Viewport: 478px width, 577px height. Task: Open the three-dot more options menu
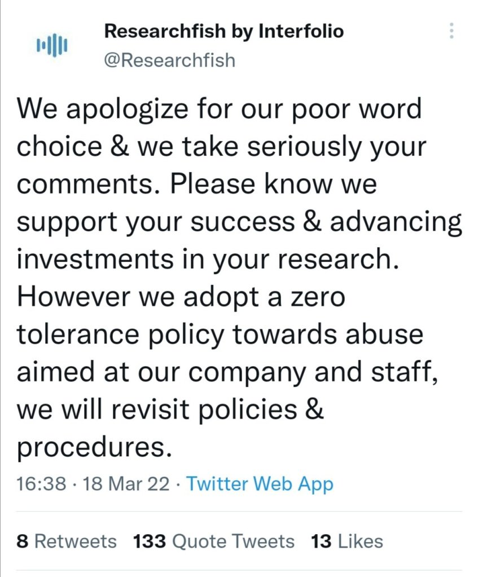pyautogui.click(x=451, y=31)
